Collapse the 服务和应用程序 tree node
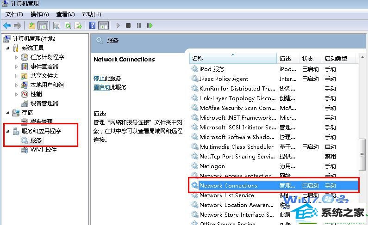The image size is (368, 225). point(8,131)
